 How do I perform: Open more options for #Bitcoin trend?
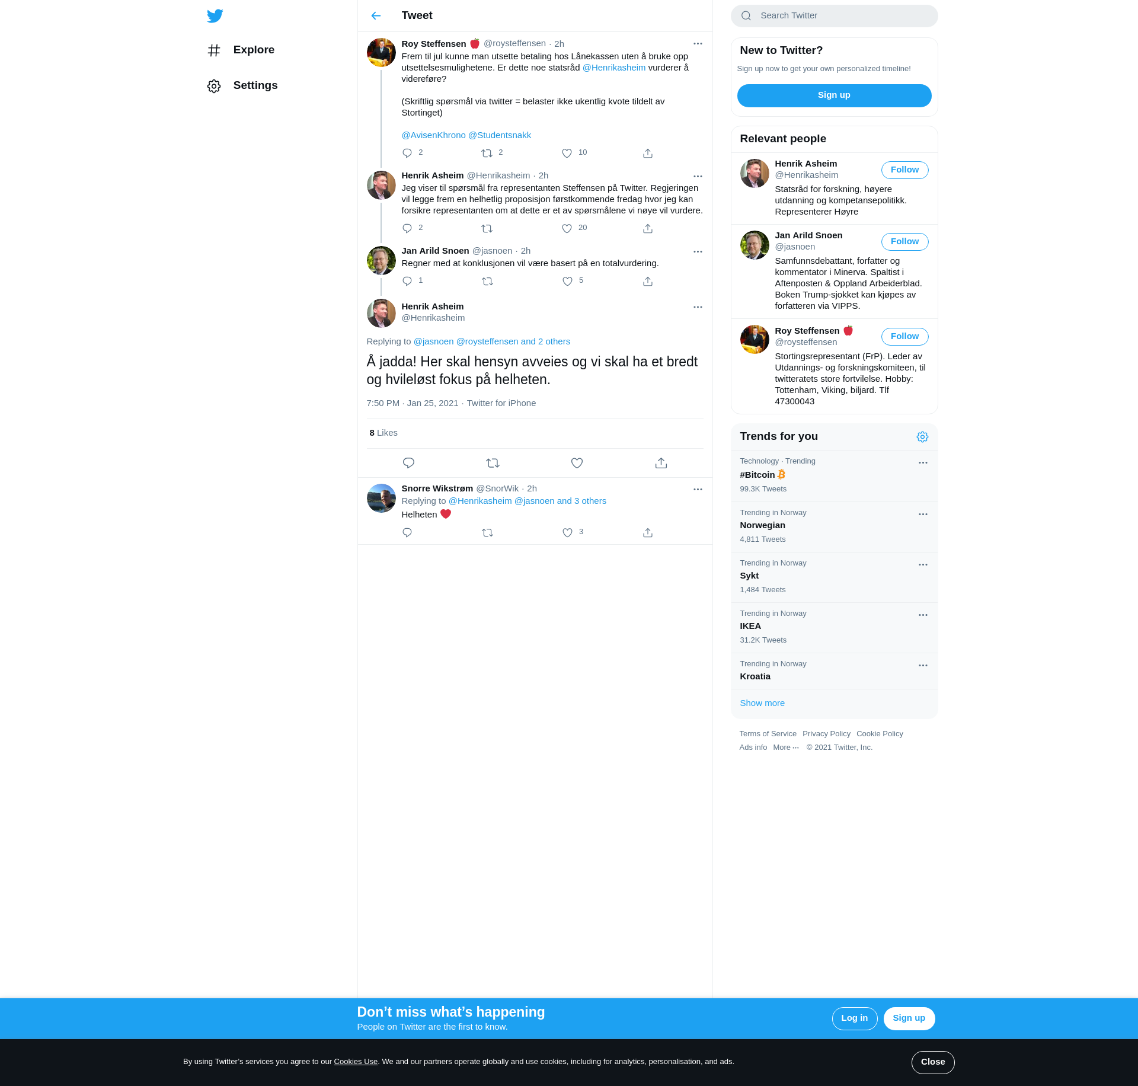point(923,463)
